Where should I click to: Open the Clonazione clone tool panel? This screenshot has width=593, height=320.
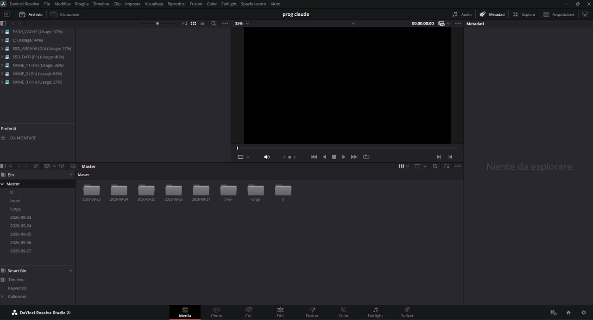pyautogui.click(x=65, y=14)
